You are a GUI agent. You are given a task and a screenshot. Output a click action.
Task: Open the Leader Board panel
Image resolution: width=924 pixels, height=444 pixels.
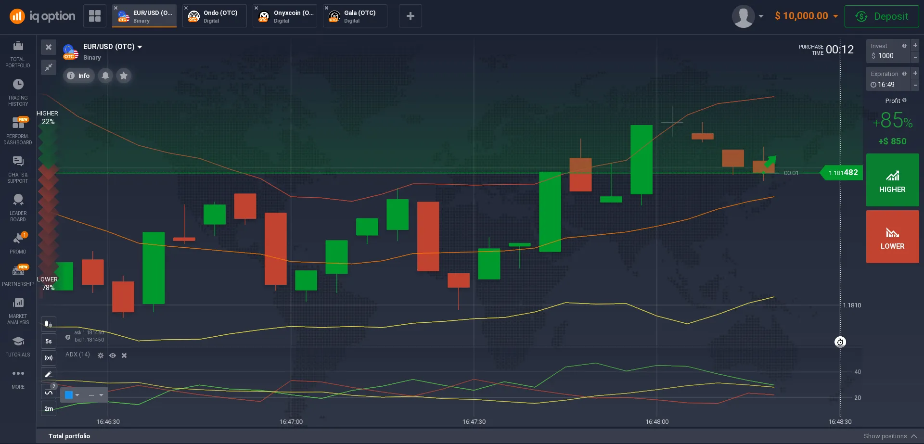pyautogui.click(x=18, y=207)
